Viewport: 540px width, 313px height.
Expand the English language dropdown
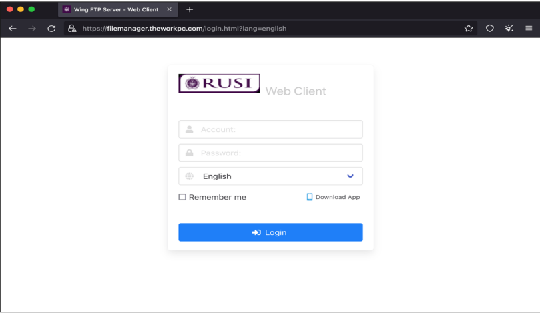[x=270, y=176]
